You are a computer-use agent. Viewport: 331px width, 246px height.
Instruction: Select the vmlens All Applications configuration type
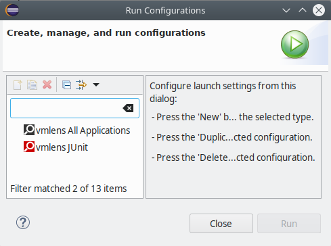pyautogui.click(x=76, y=130)
